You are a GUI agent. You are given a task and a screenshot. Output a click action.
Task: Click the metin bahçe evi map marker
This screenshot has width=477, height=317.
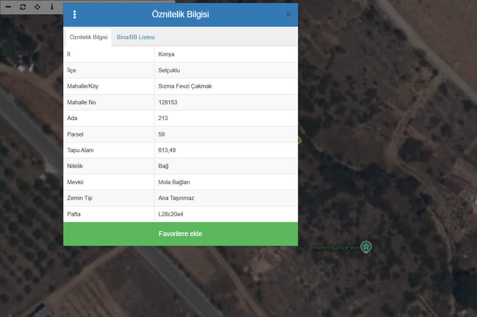366,247
